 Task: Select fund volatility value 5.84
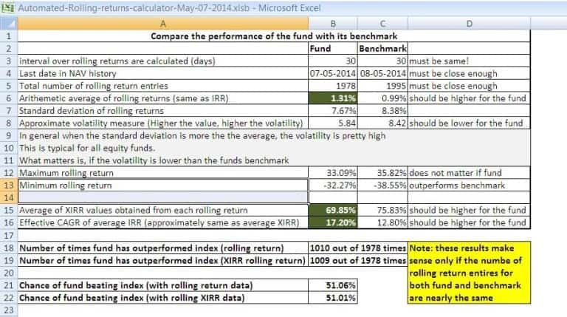tap(333, 123)
